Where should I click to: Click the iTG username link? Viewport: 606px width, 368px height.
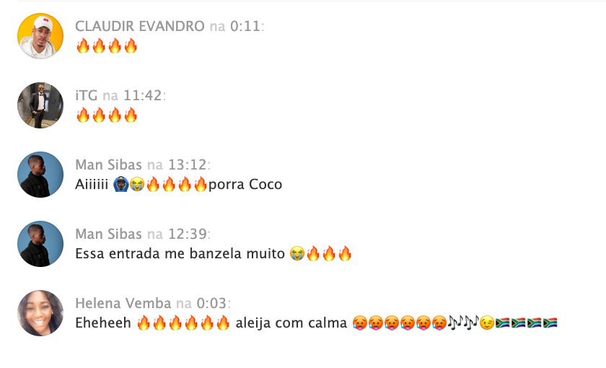click(x=86, y=95)
